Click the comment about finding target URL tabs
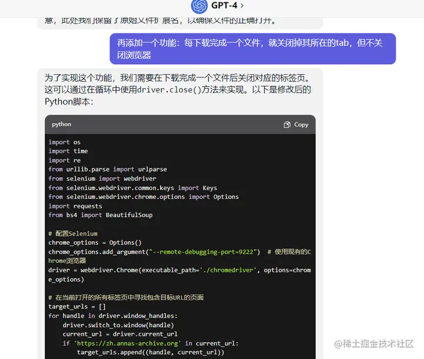 click(126, 298)
